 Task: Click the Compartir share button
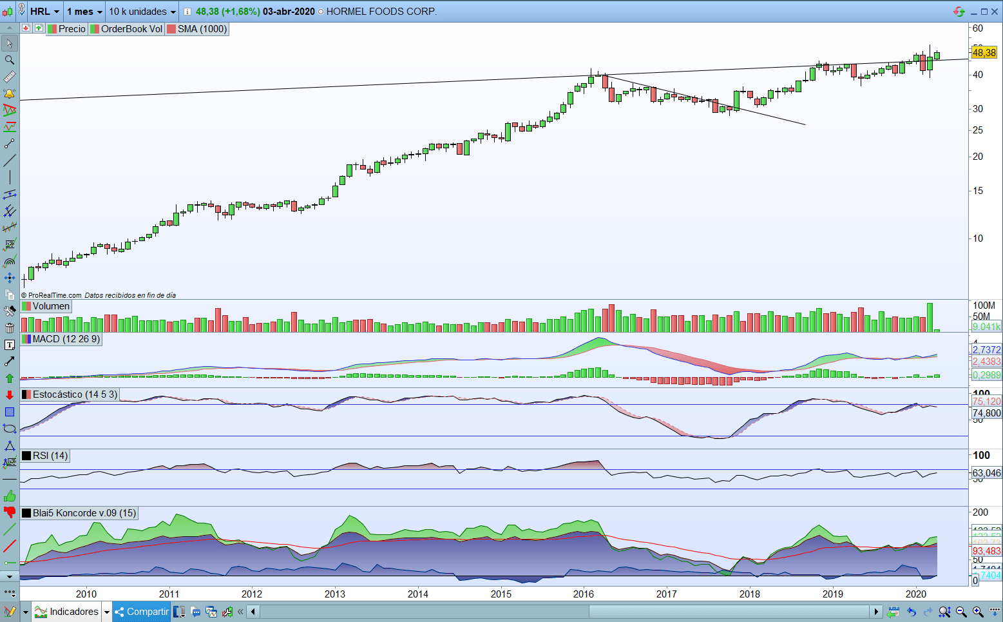click(x=142, y=612)
